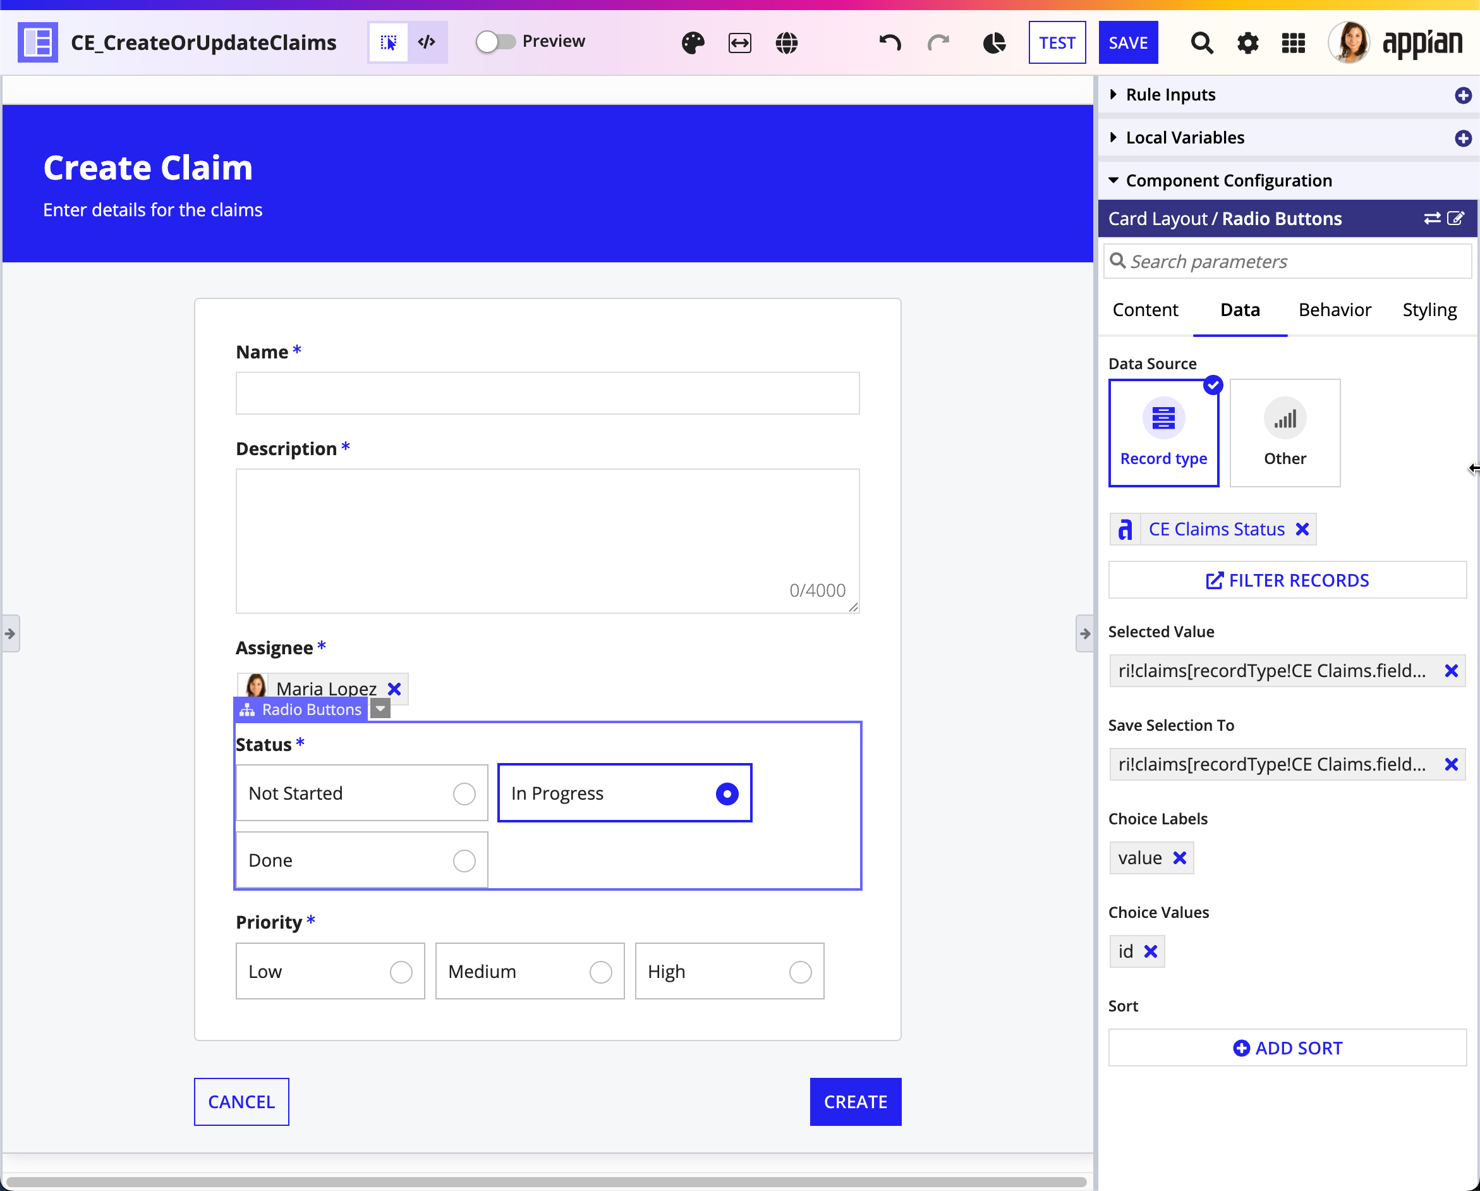Open the Behavior tab
Screen dimensions: 1480x1191
tap(1335, 310)
